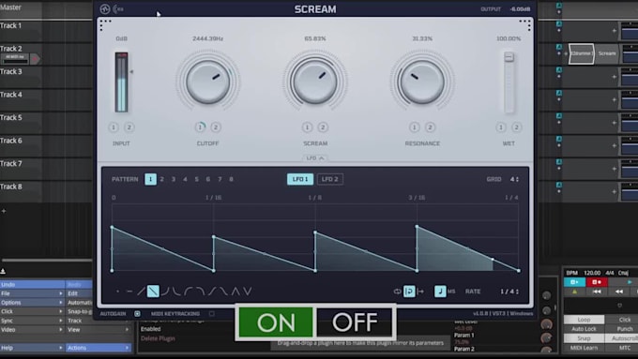
Task: Select pattern number 2
Action: pyautogui.click(x=162, y=179)
